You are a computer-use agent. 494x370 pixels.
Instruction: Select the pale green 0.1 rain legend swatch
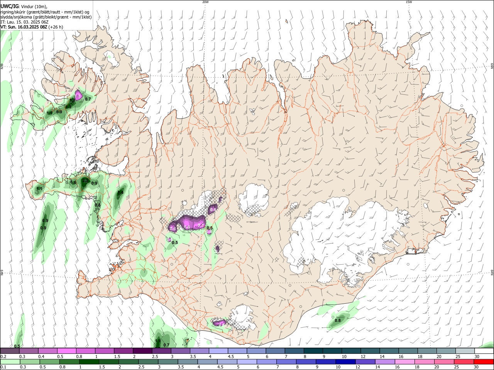click(x=10, y=362)
